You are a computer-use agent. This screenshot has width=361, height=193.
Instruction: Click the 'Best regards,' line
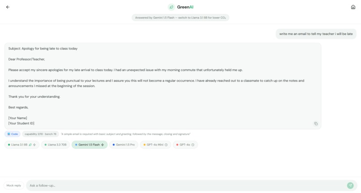[18, 107]
